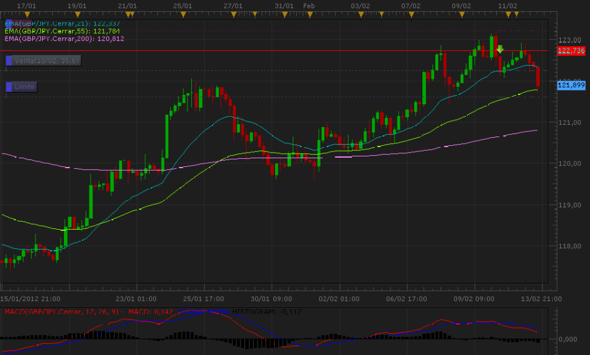The image size is (590, 355).
Task: Click the HISTOGRAM value label in MACD panel
Action: [266, 311]
